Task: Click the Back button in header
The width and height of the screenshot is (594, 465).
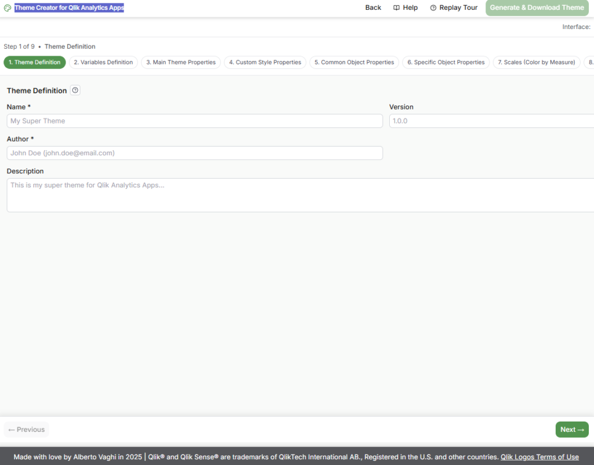Action: 373,8
